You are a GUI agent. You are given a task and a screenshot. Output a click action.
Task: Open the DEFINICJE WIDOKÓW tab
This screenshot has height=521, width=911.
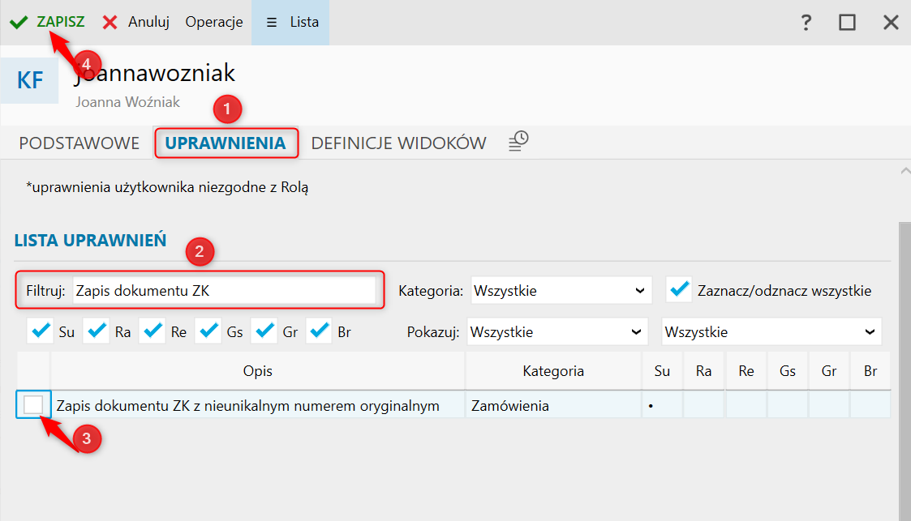[398, 143]
